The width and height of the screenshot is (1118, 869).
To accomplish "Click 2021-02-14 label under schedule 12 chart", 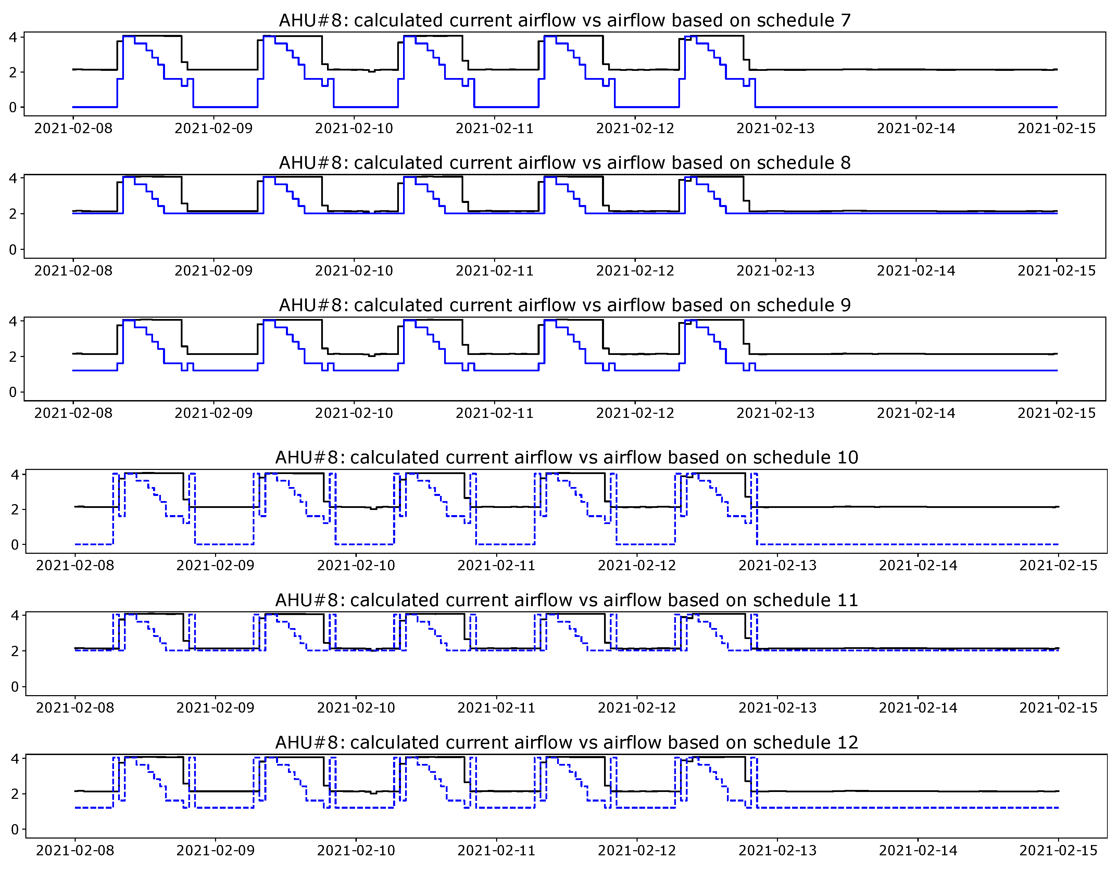I will [918, 851].
